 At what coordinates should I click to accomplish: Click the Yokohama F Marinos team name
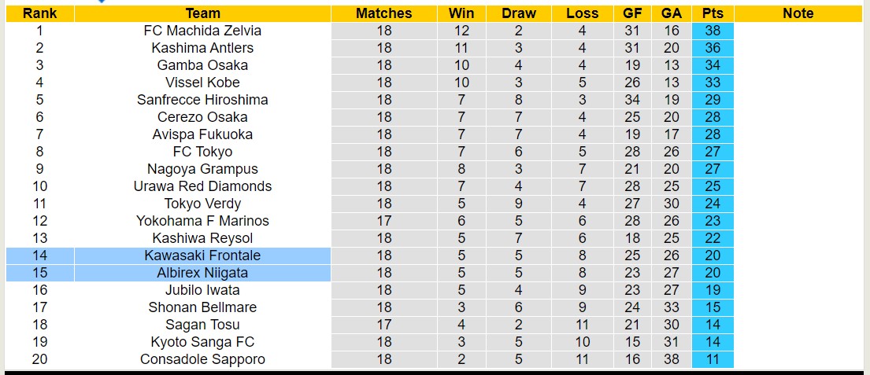pos(202,221)
